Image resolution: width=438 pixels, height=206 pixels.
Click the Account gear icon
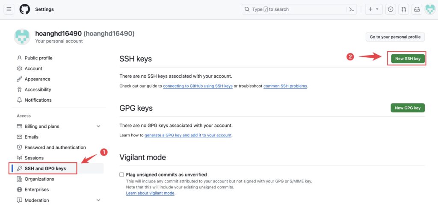[19, 68]
